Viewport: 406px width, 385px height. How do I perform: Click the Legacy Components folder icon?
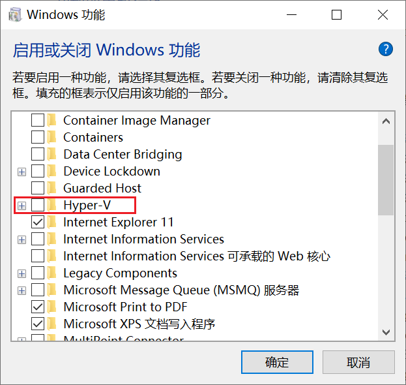click(x=52, y=273)
